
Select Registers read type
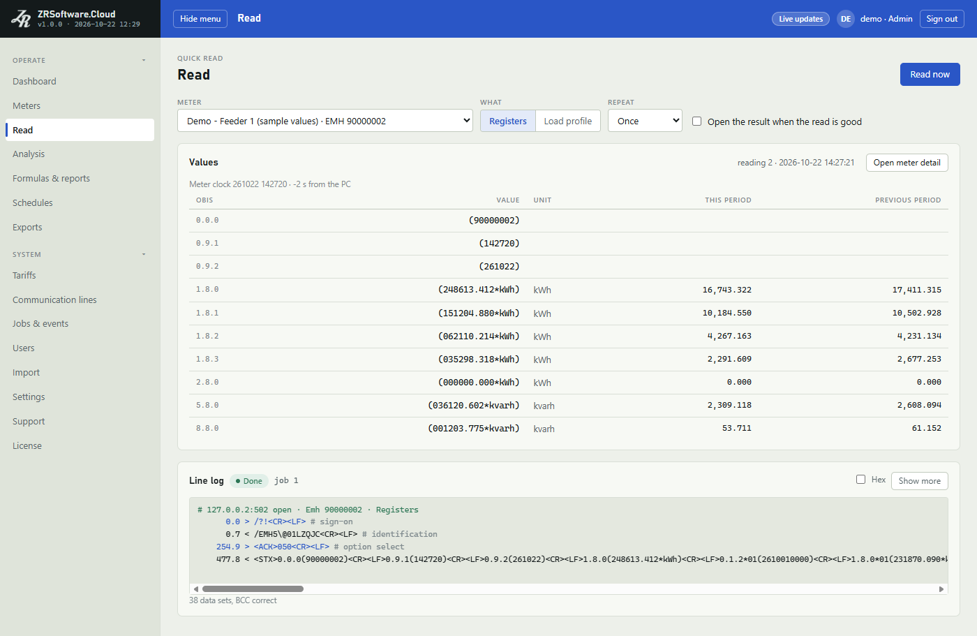click(508, 121)
